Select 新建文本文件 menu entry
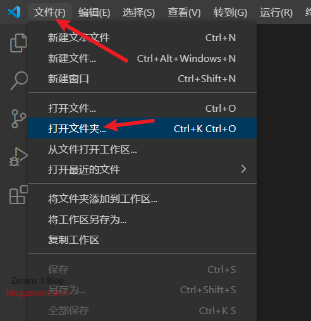 coord(142,38)
